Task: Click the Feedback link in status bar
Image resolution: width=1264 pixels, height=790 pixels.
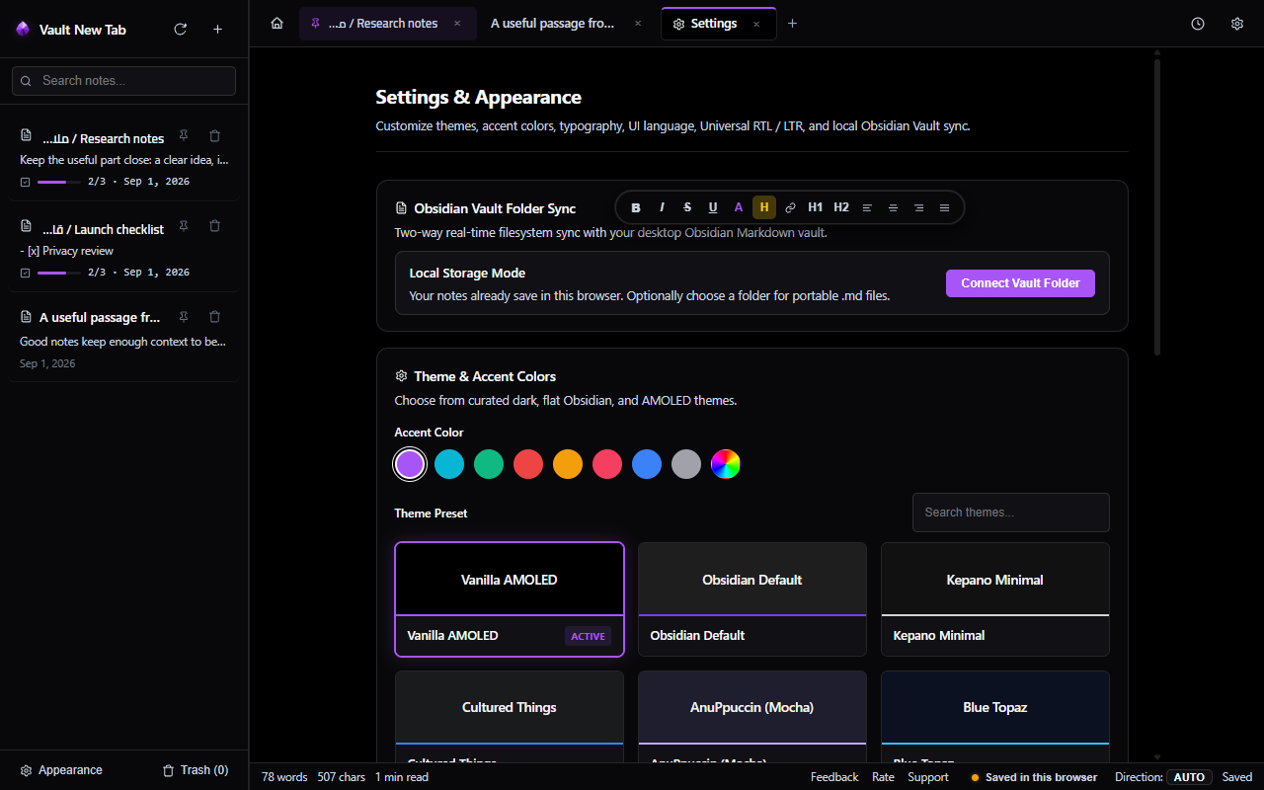Action: (834, 777)
